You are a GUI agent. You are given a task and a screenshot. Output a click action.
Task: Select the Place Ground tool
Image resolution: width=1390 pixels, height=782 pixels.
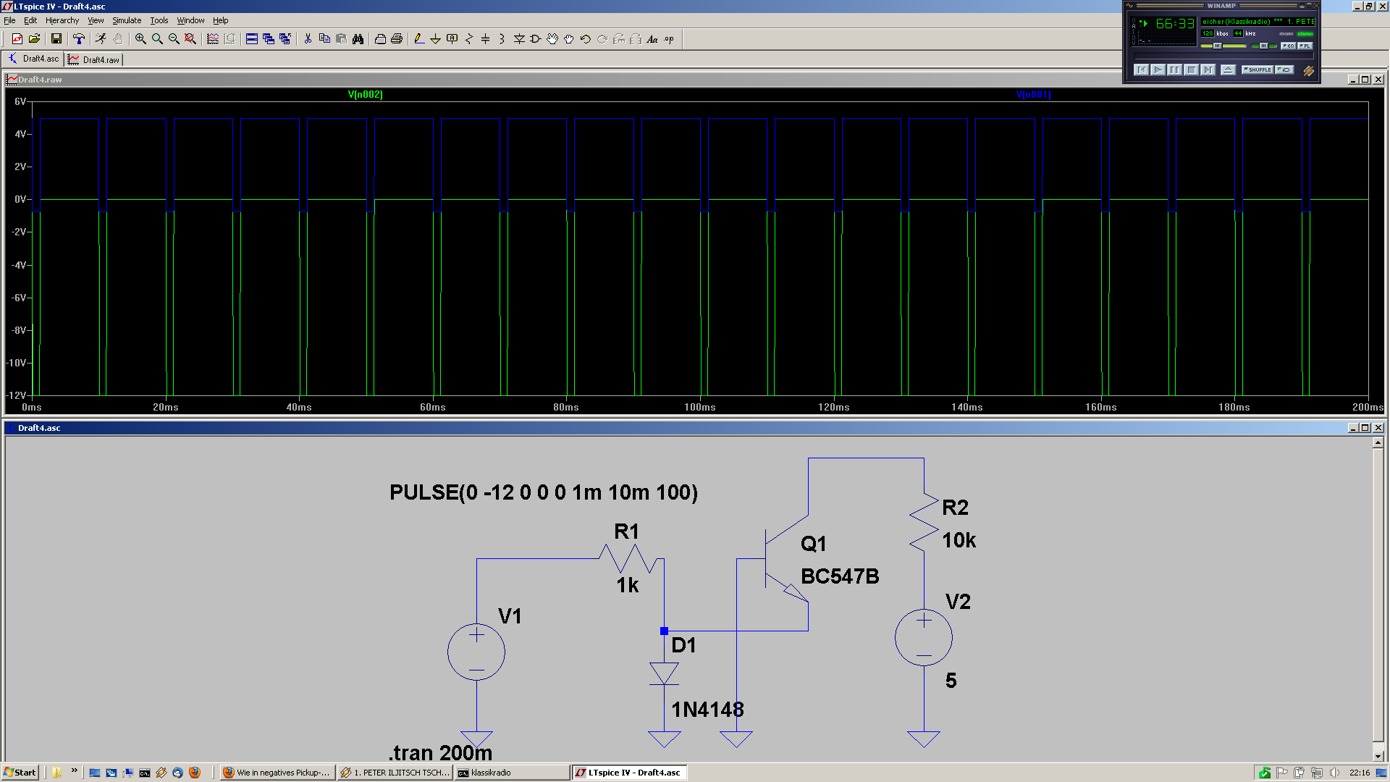point(435,39)
